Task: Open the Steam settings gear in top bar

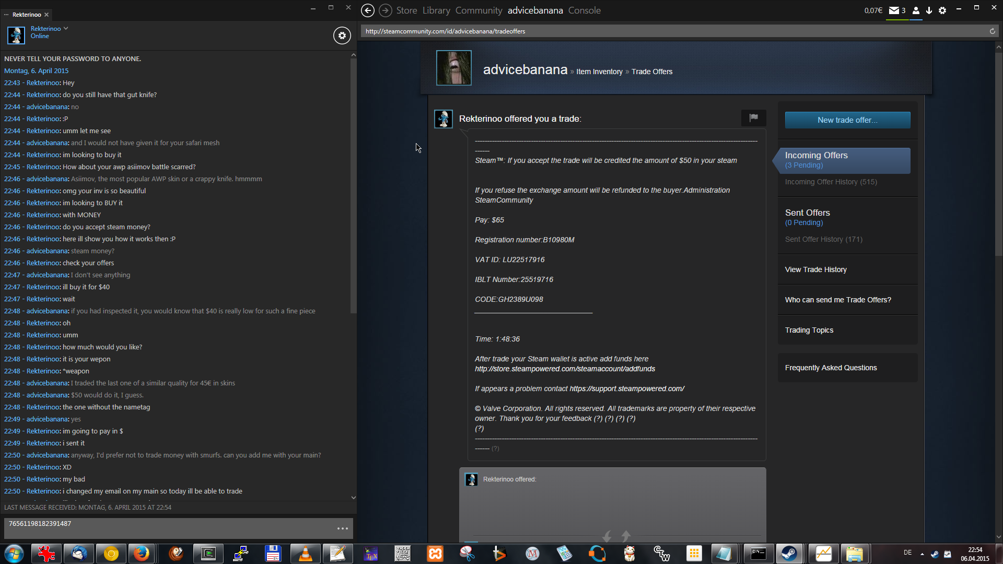Action: 942,10
